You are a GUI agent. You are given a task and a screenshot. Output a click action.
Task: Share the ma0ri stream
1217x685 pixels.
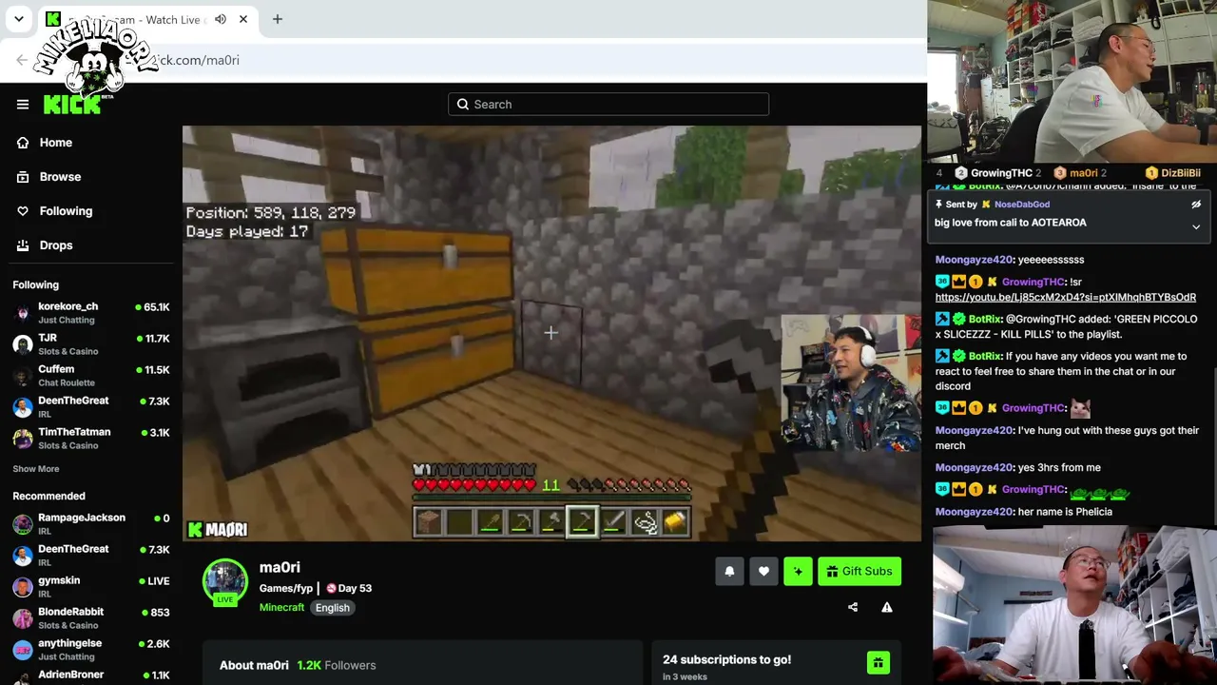pos(853,607)
